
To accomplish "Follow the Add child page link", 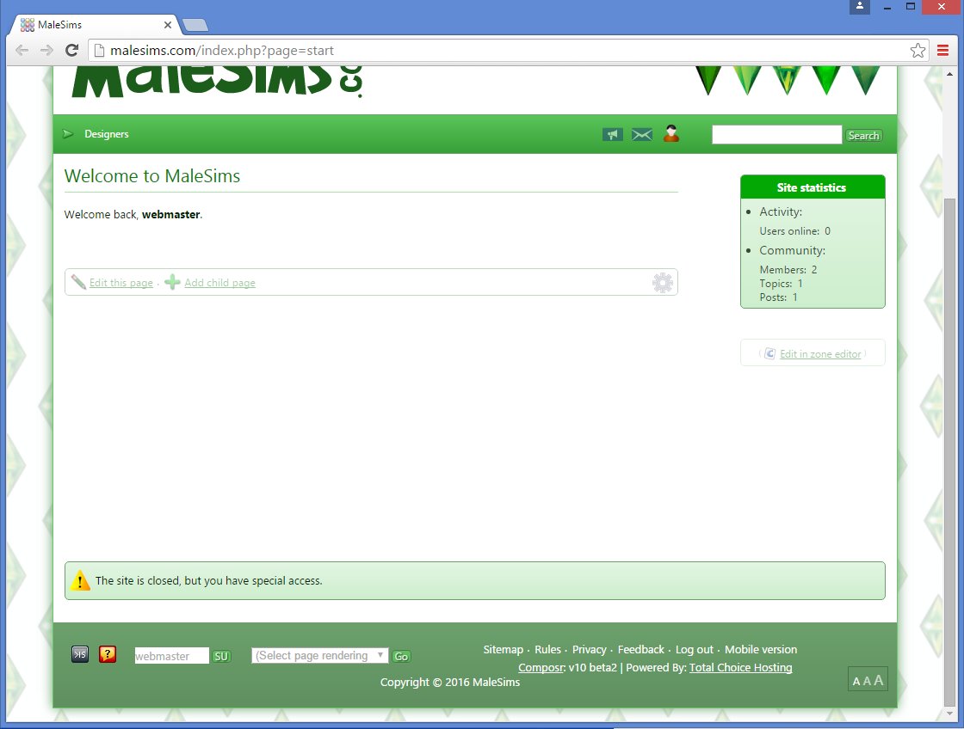I will point(219,283).
